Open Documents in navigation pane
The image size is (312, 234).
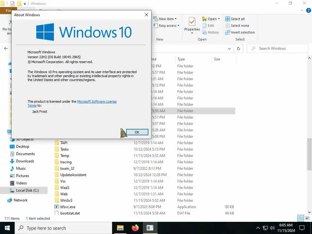[x=25, y=154]
